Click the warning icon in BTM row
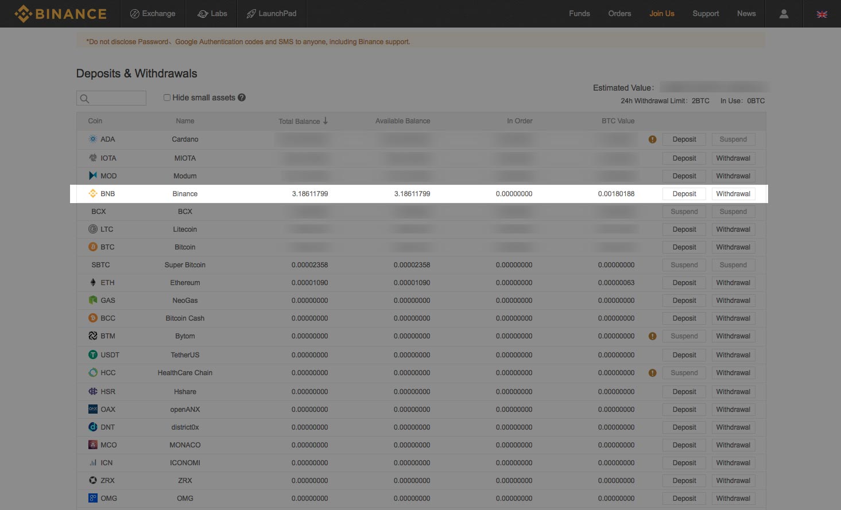841x510 pixels. click(x=652, y=336)
